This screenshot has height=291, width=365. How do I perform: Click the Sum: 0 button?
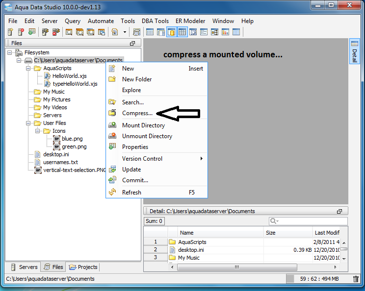tap(154, 221)
